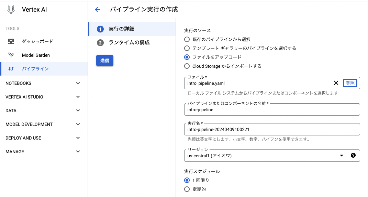The width and height of the screenshot is (368, 197).
Task: Clear the intro_pipeline.yaml file with the X icon
Action: pos(336,83)
